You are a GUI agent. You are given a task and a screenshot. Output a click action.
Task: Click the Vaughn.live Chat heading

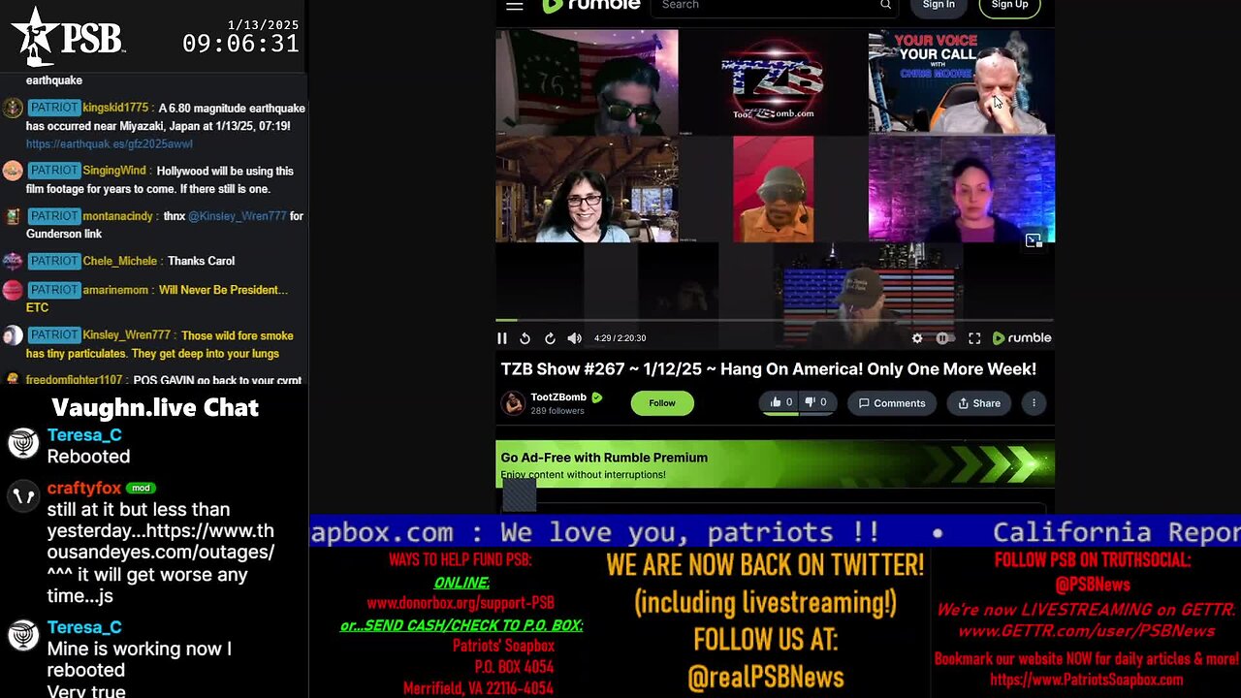155,407
